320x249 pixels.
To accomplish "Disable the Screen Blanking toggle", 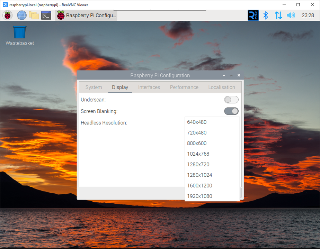I will 231,111.
